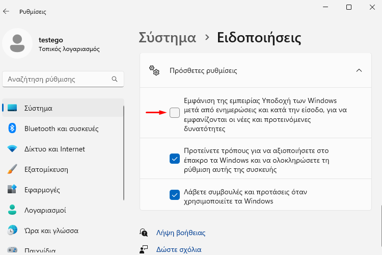Image resolution: width=382 pixels, height=255 pixels.
Task: Click the gears icon beside Πρόσθετες ρυθμίσεις
Action: (154, 70)
